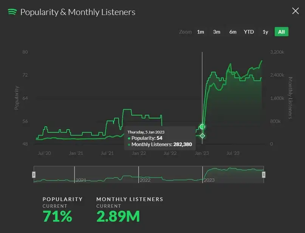This screenshot has height=233, width=305.
Task: Click the Monthly Listeners right axis title
Action: pos(291,98)
